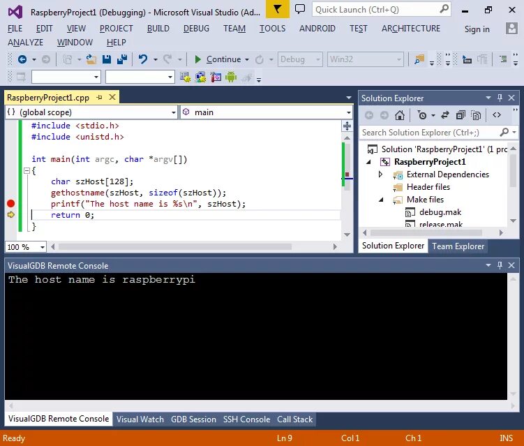
Task: Open the TOOLS menu
Action: (272, 29)
